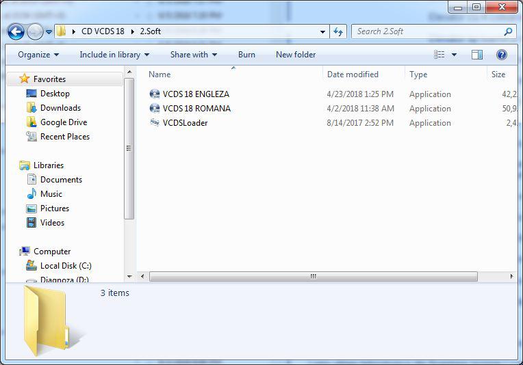Click the Recent Places icon
The width and height of the screenshot is (523, 365).
pos(31,136)
